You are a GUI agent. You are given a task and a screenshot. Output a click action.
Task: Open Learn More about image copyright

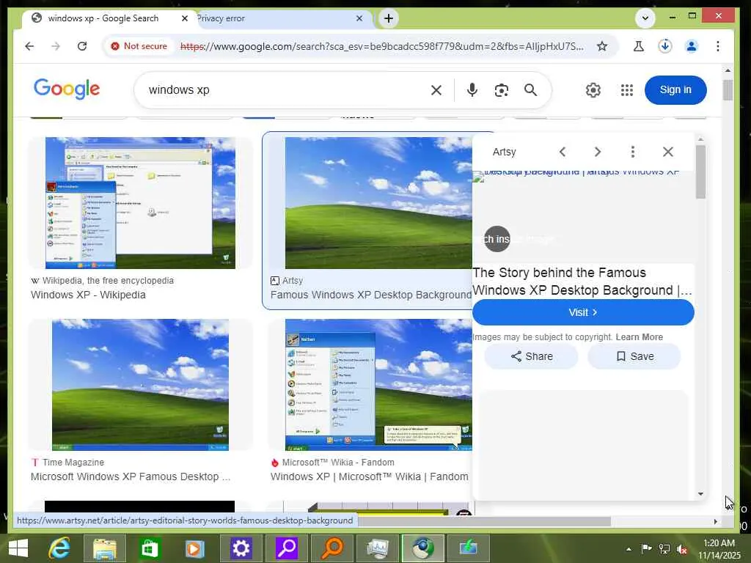click(x=639, y=337)
